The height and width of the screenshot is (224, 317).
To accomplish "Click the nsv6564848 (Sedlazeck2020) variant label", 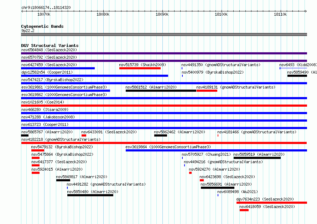I will [49, 50].
